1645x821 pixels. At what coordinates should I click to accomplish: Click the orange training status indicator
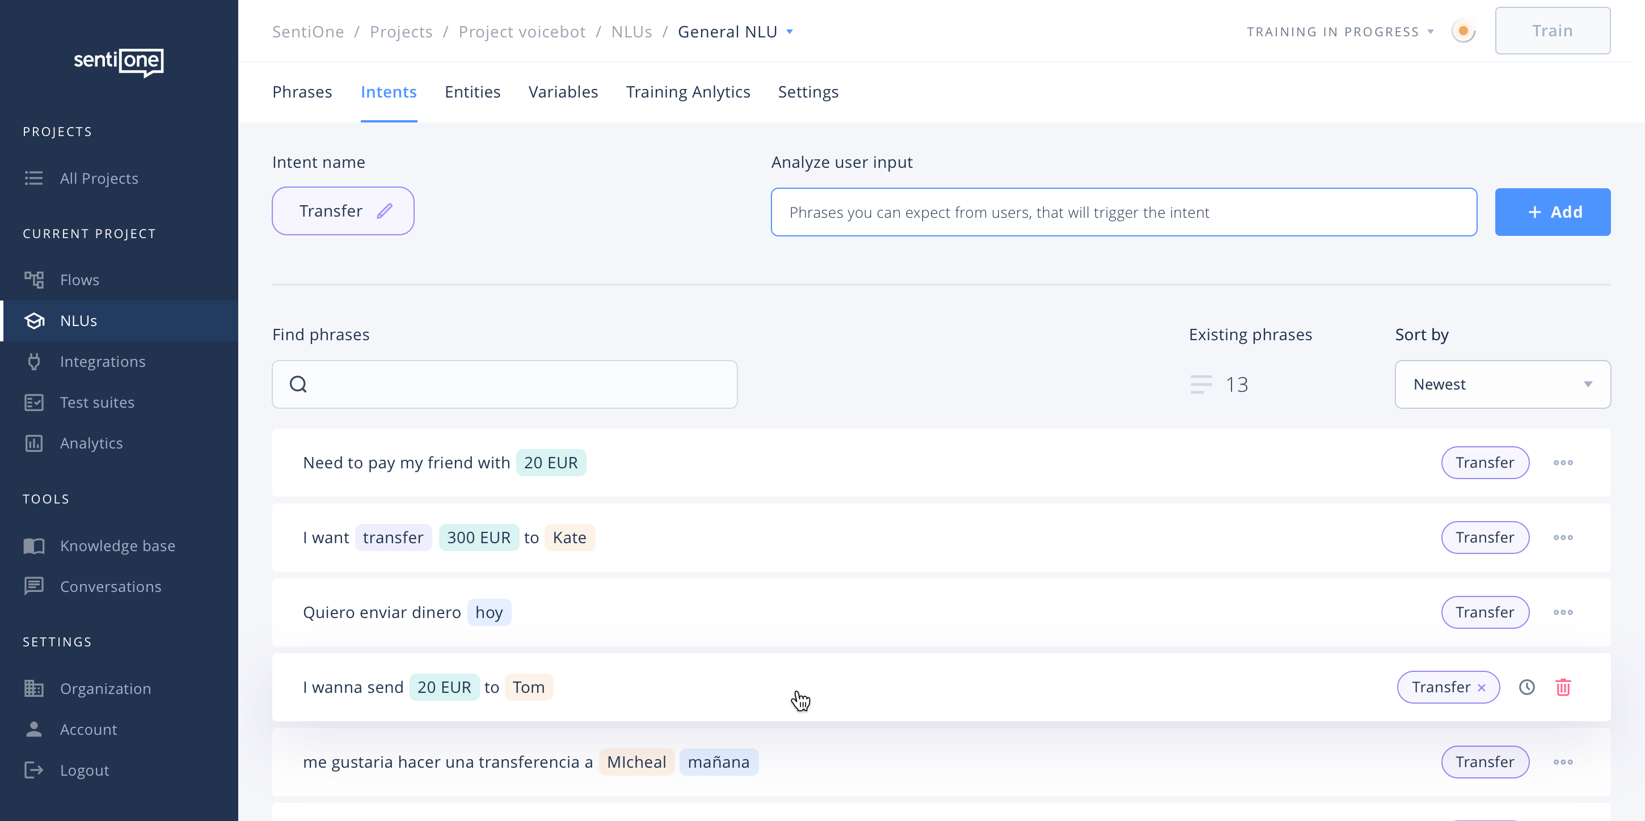[x=1463, y=31]
